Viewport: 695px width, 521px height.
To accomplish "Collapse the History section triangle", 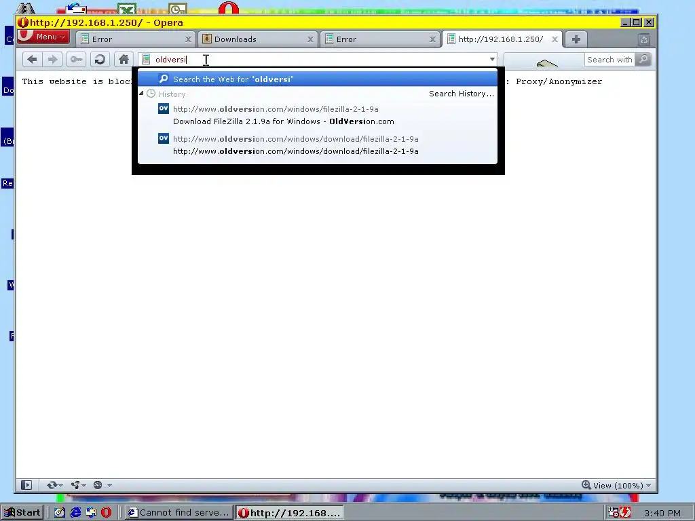I will point(141,94).
